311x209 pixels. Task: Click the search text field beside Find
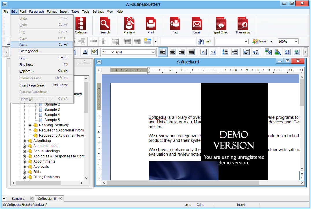pos(177,42)
